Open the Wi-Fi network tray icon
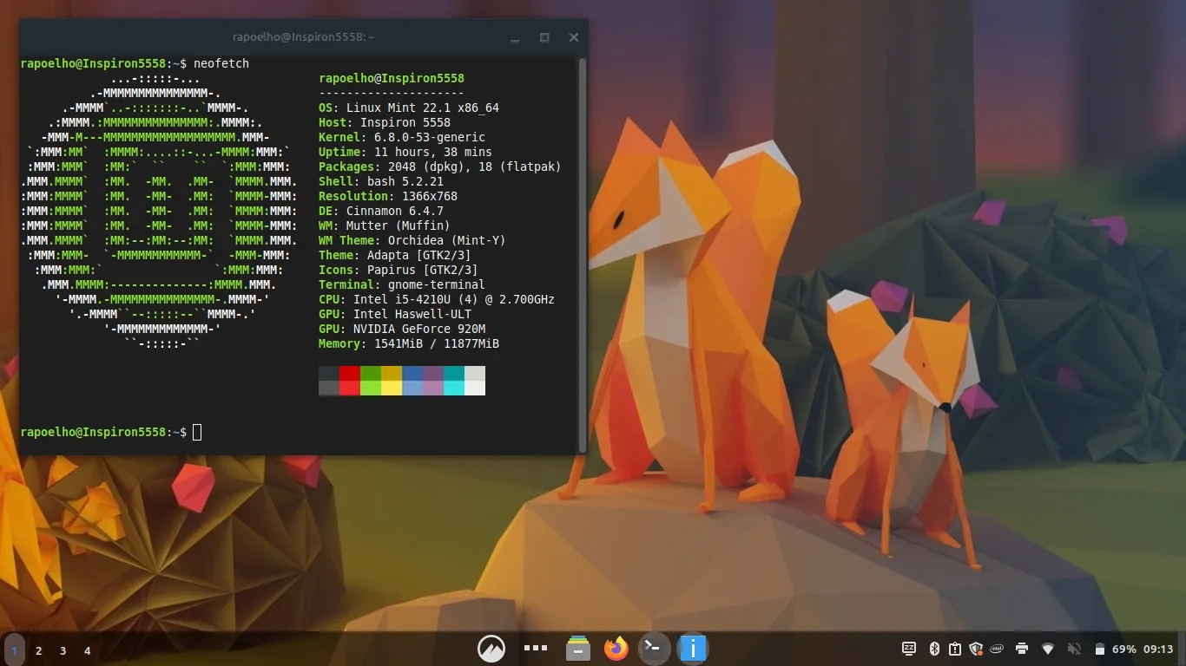Image resolution: width=1186 pixels, height=666 pixels. click(1048, 649)
